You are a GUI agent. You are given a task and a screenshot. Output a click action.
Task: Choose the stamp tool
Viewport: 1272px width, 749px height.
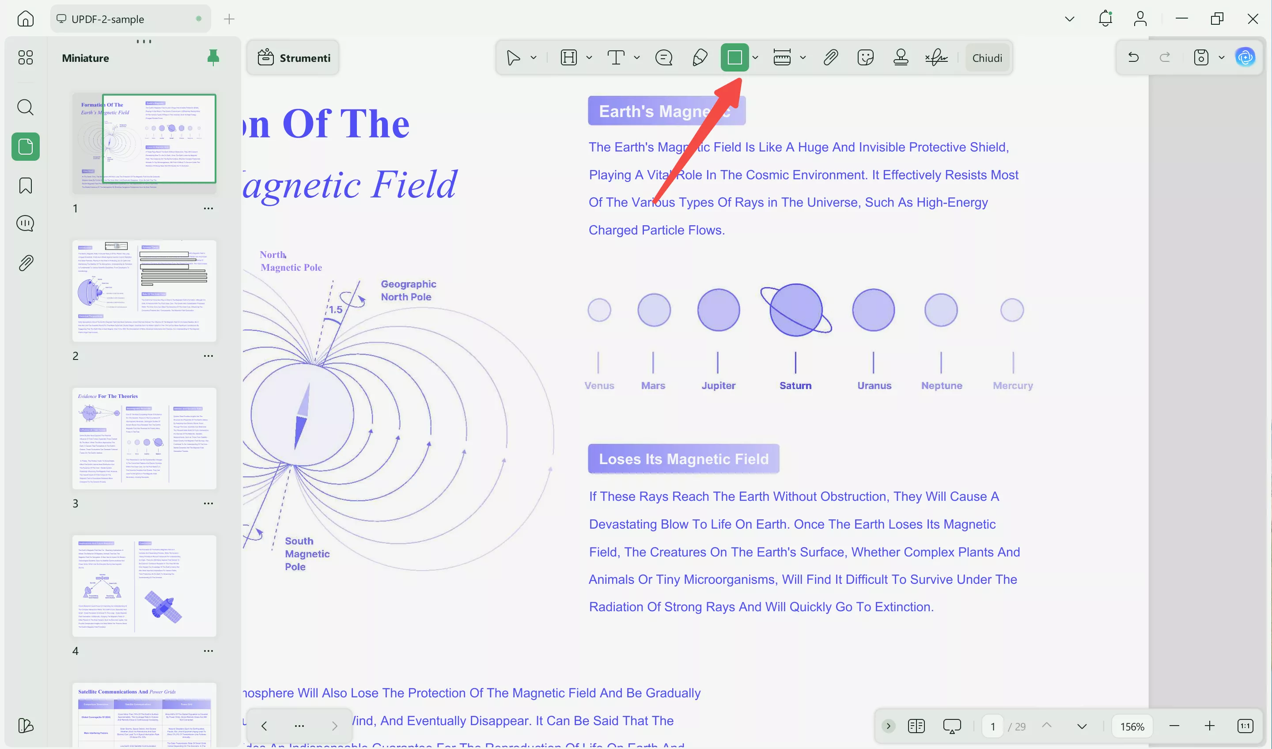tap(901, 57)
